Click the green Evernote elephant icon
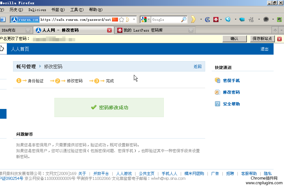 279,20
